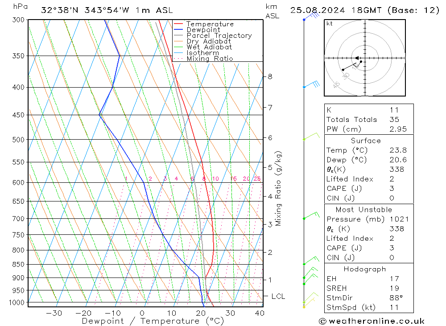Click the wind barb at 700 hPa
Image resolution: width=446 pixels, height=326 pixels.
click(x=311, y=215)
